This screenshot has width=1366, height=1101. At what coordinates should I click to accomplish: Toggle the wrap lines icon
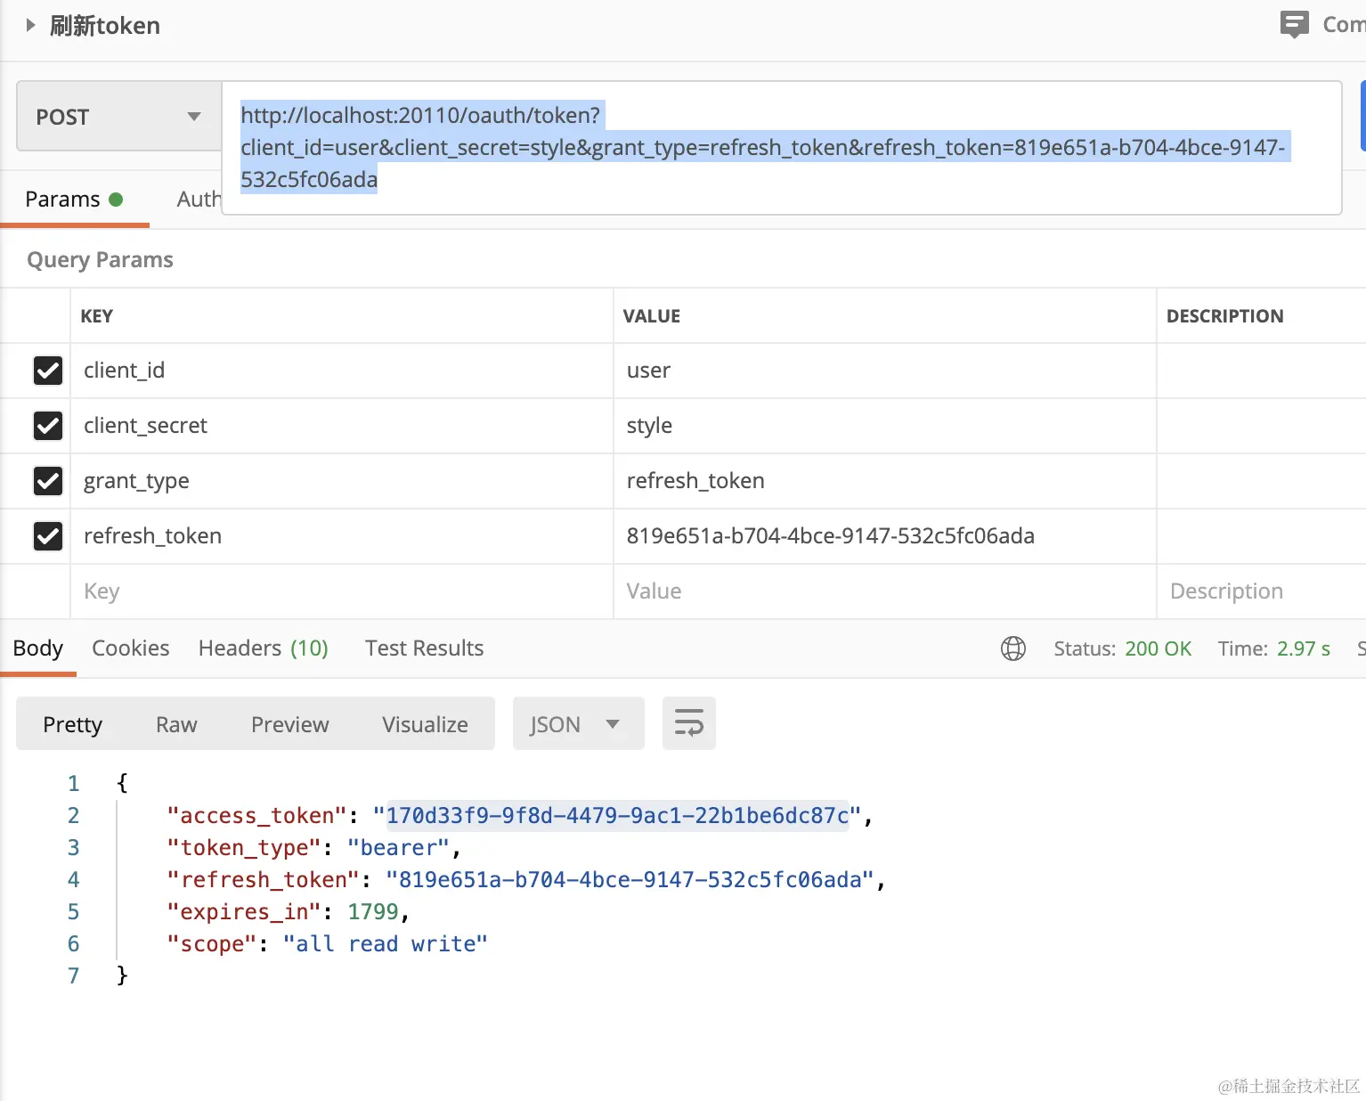pyautogui.click(x=689, y=723)
